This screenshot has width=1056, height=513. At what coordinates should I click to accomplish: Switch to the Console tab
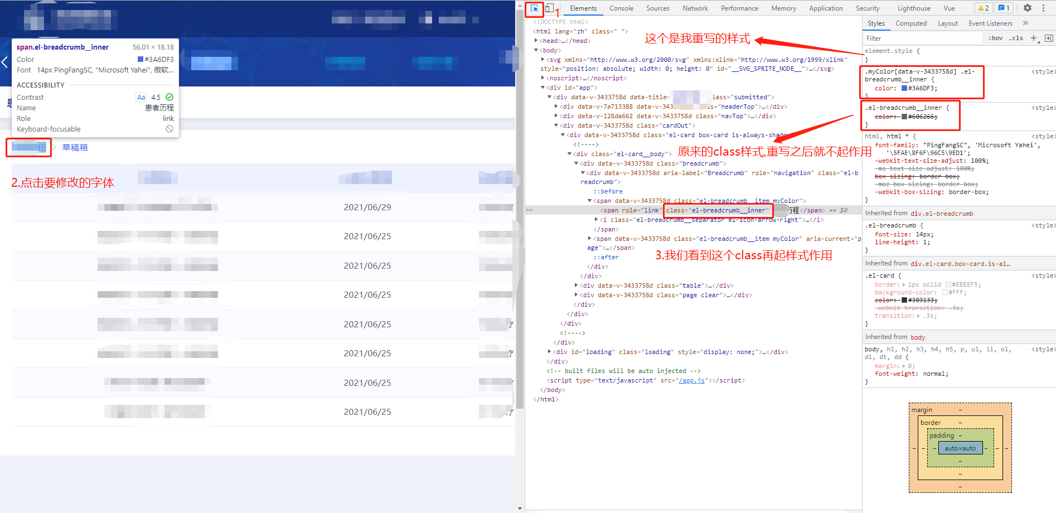click(x=621, y=8)
